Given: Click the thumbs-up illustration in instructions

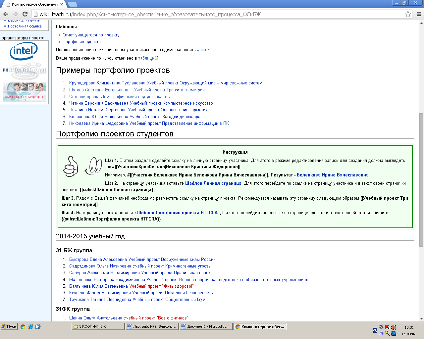Looking at the screenshot, I should (71, 166).
